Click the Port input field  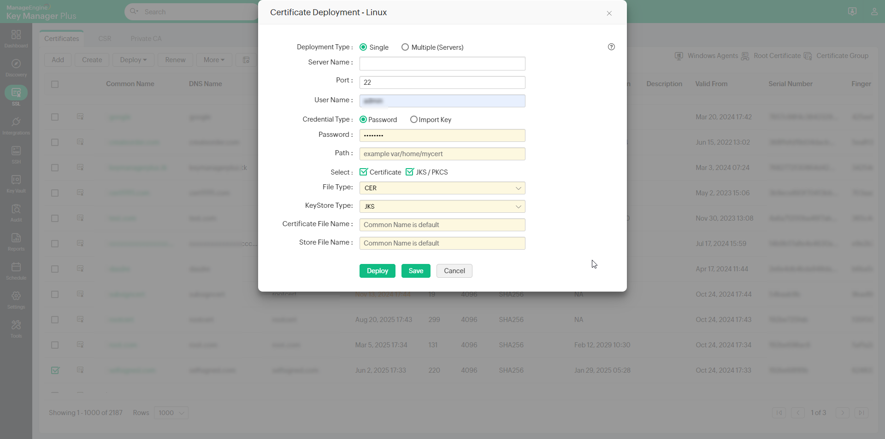tap(442, 82)
